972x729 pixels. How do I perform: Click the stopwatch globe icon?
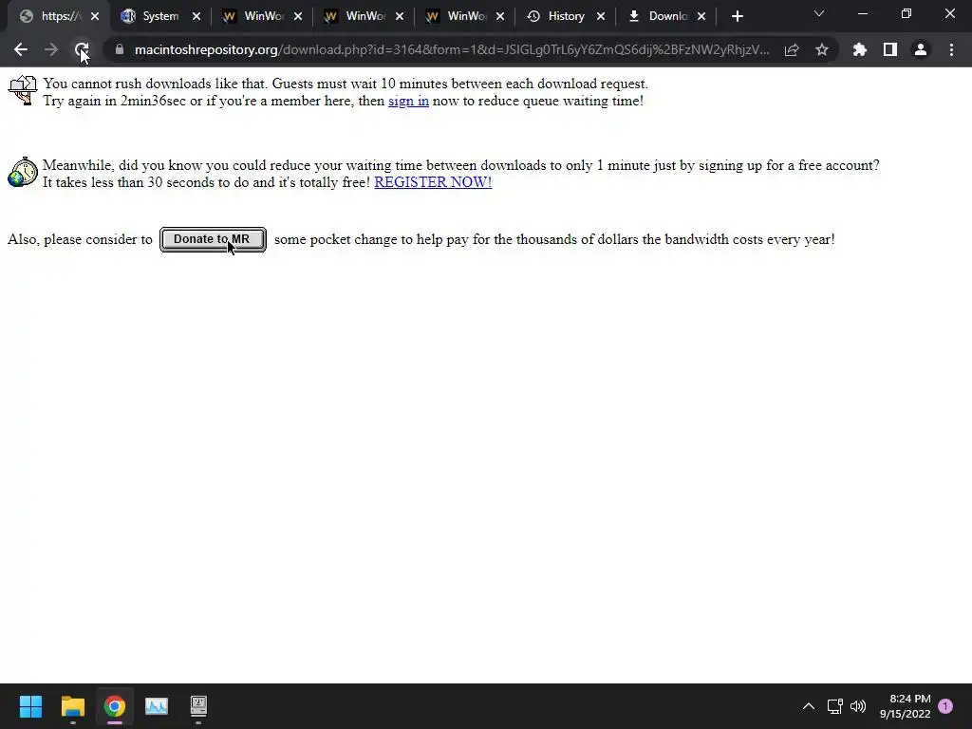pyautogui.click(x=23, y=173)
